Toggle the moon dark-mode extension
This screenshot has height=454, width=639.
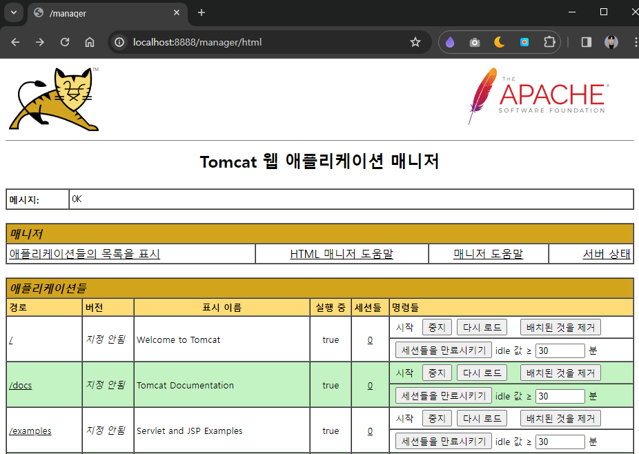pyautogui.click(x=499, y=42)
